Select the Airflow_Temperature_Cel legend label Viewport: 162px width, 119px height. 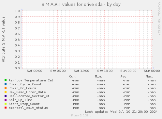tap(31, 80)
